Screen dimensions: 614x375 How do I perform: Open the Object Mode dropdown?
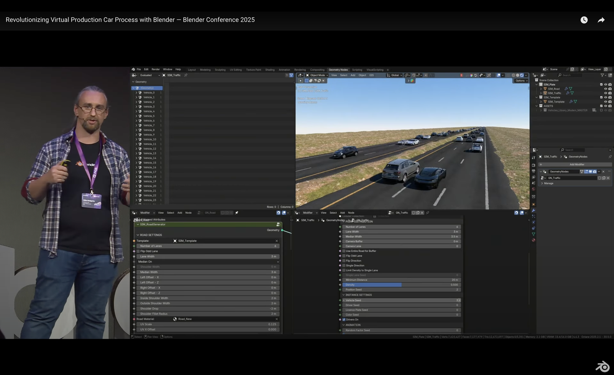[x=317, y=75]
